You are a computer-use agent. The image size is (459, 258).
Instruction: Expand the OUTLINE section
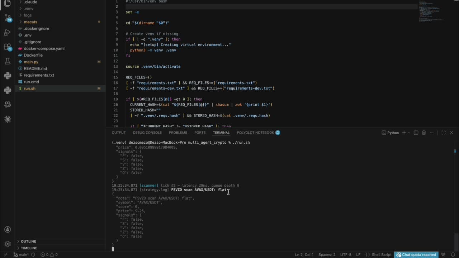(60, 241)
